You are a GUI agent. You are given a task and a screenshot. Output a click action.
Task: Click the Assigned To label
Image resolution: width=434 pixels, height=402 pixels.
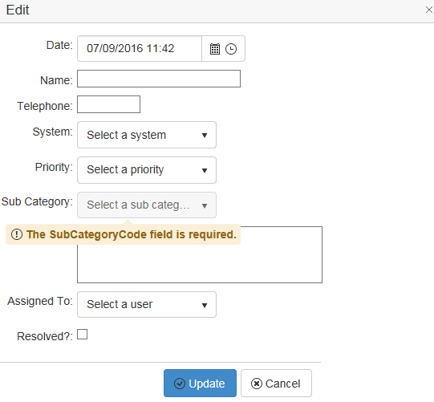tap(40, 301)
